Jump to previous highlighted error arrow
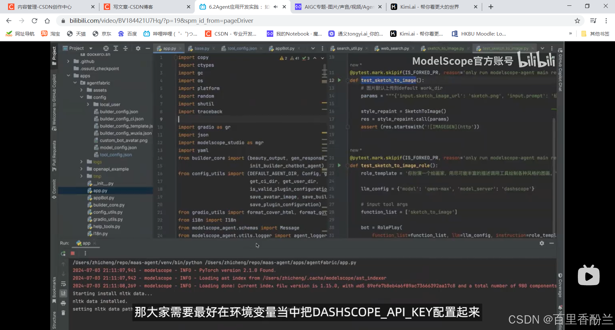Viewport: 615px width, 330px height. 315,58
